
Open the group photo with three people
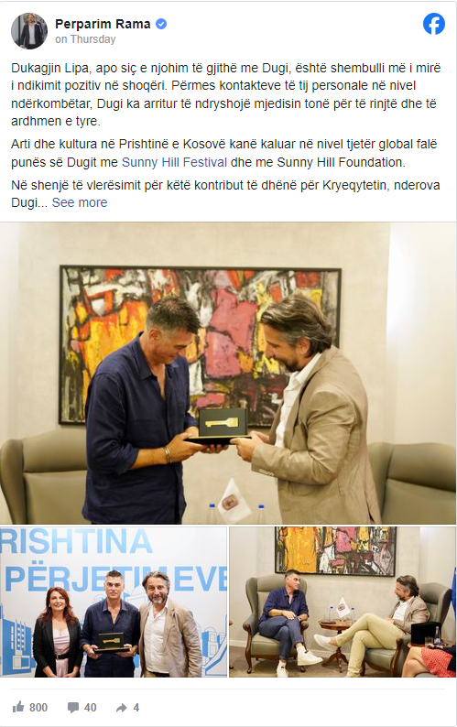(x=114, y=602)
